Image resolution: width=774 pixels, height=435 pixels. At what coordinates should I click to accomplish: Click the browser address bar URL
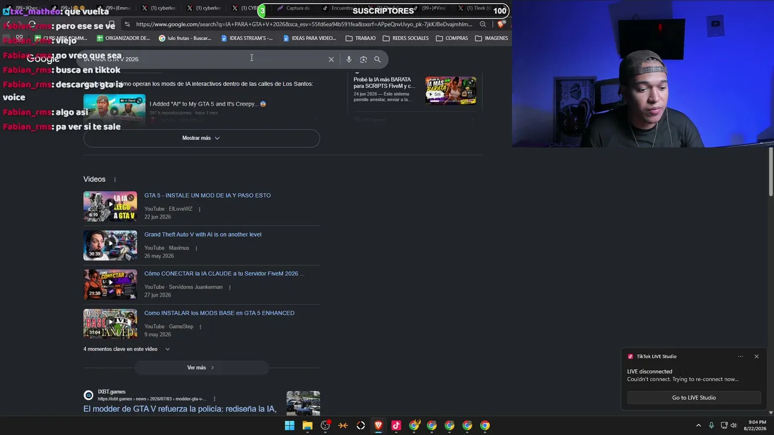tap(304, 24)
